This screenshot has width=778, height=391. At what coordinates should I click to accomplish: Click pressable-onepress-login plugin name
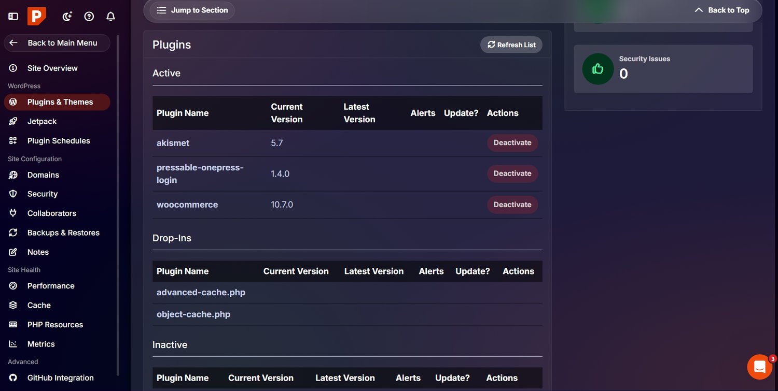click(200, 174)
